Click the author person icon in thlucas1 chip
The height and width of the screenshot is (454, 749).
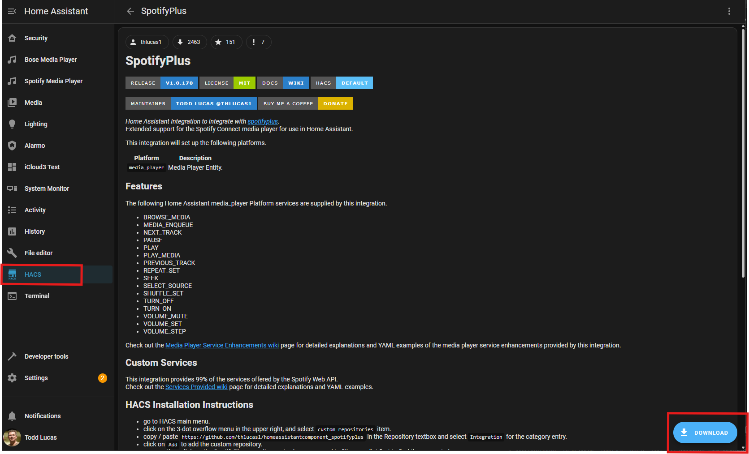pos(133,42)
